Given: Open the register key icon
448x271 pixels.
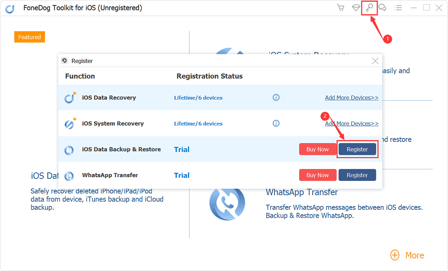Looking at the screenshot, I should [370, 8].
